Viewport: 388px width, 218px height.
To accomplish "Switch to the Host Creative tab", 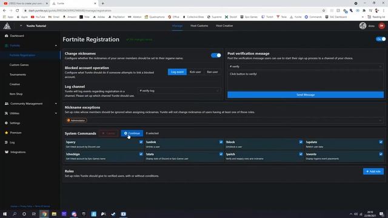I will pos(224,25).
